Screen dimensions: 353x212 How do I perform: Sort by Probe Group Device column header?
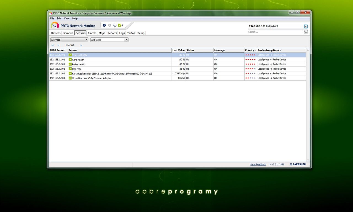tap(282, 50)
